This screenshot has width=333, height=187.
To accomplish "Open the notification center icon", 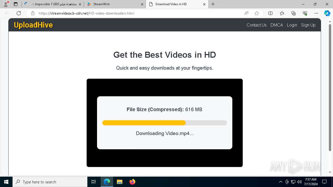I will [x=324, y=182].
